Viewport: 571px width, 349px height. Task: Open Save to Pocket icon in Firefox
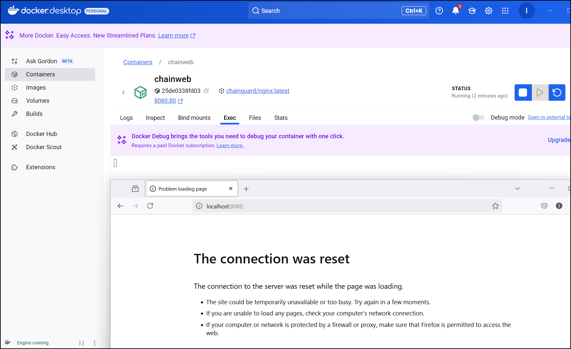(x=544, y=206)
